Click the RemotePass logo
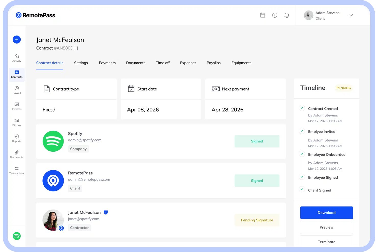This screenshot has width=378, height=252. pos(35,15)
